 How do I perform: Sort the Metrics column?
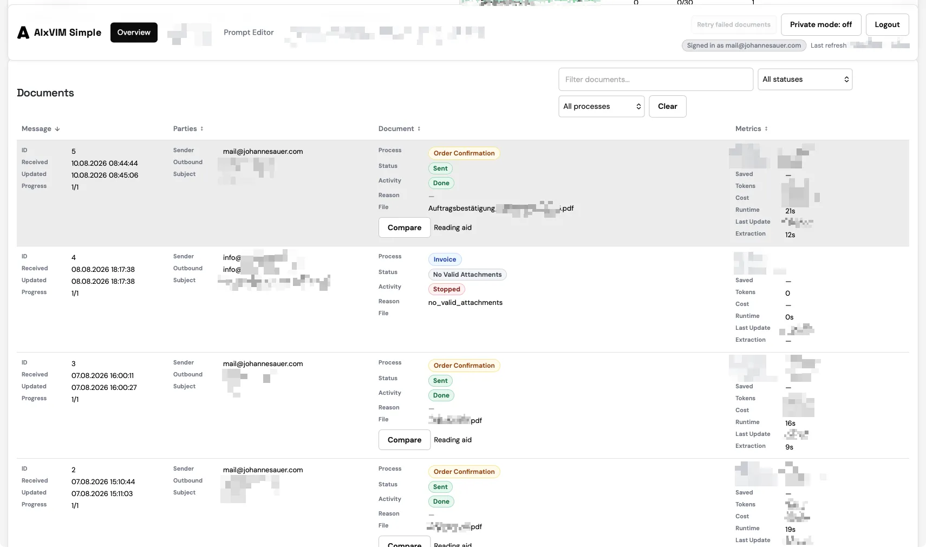pos(766,129)
